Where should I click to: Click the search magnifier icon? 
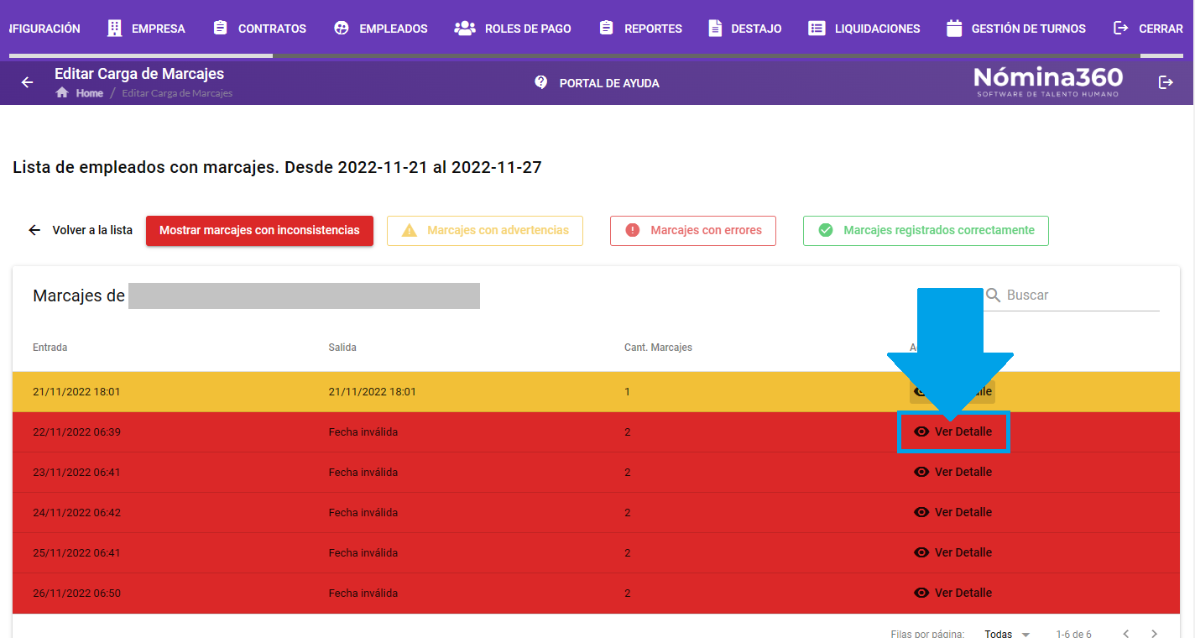(994, 295)
